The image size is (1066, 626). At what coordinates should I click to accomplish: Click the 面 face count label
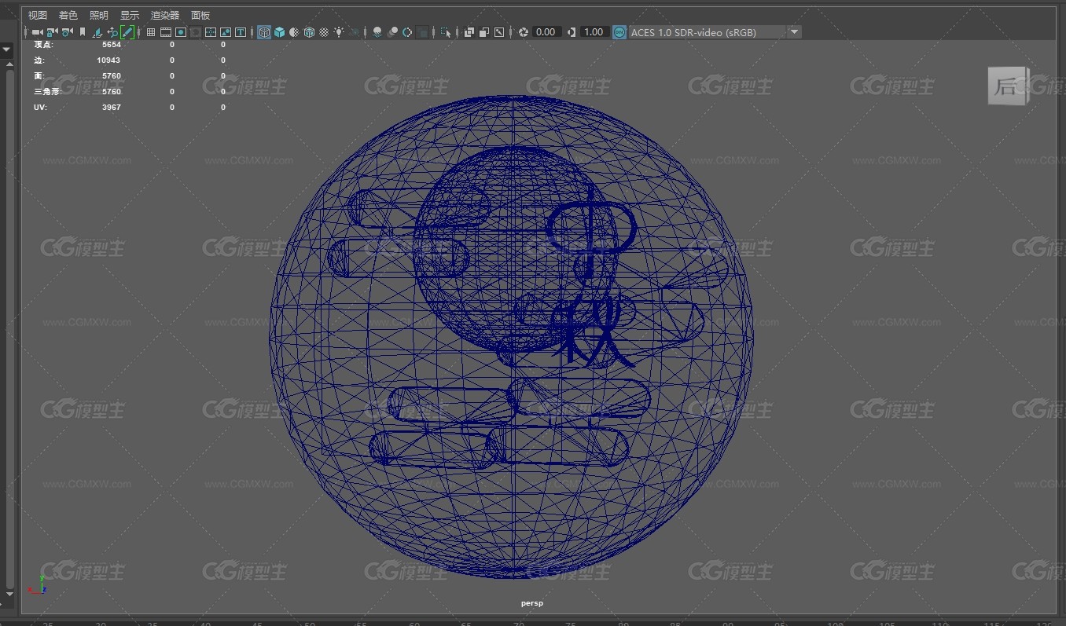tap(39, 76)
